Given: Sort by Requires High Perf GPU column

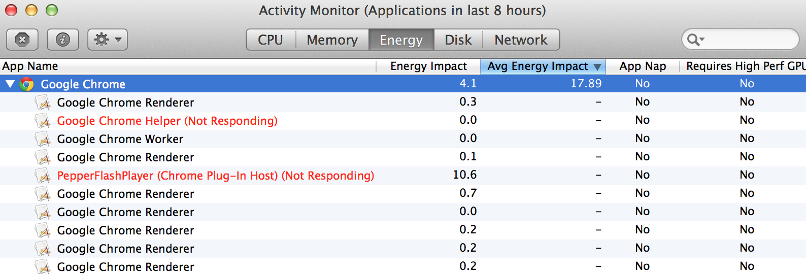Looking at the screenshot, I should click(x=743, y=66).
